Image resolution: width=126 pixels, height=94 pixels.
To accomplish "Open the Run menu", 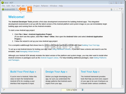I will 13,6.
